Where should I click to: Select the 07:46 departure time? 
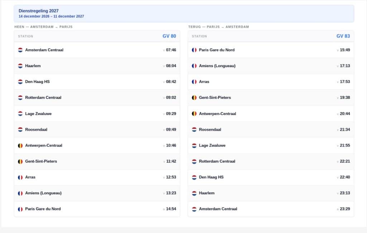tap(171, 50)
